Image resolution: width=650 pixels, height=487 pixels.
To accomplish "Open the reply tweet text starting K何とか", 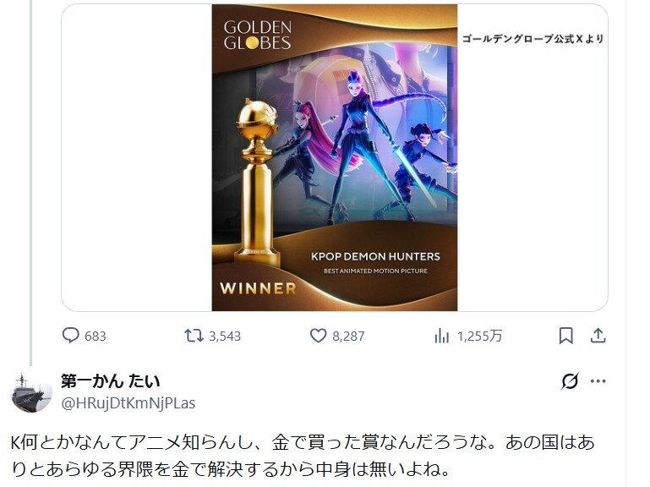I will coord(303,456).
